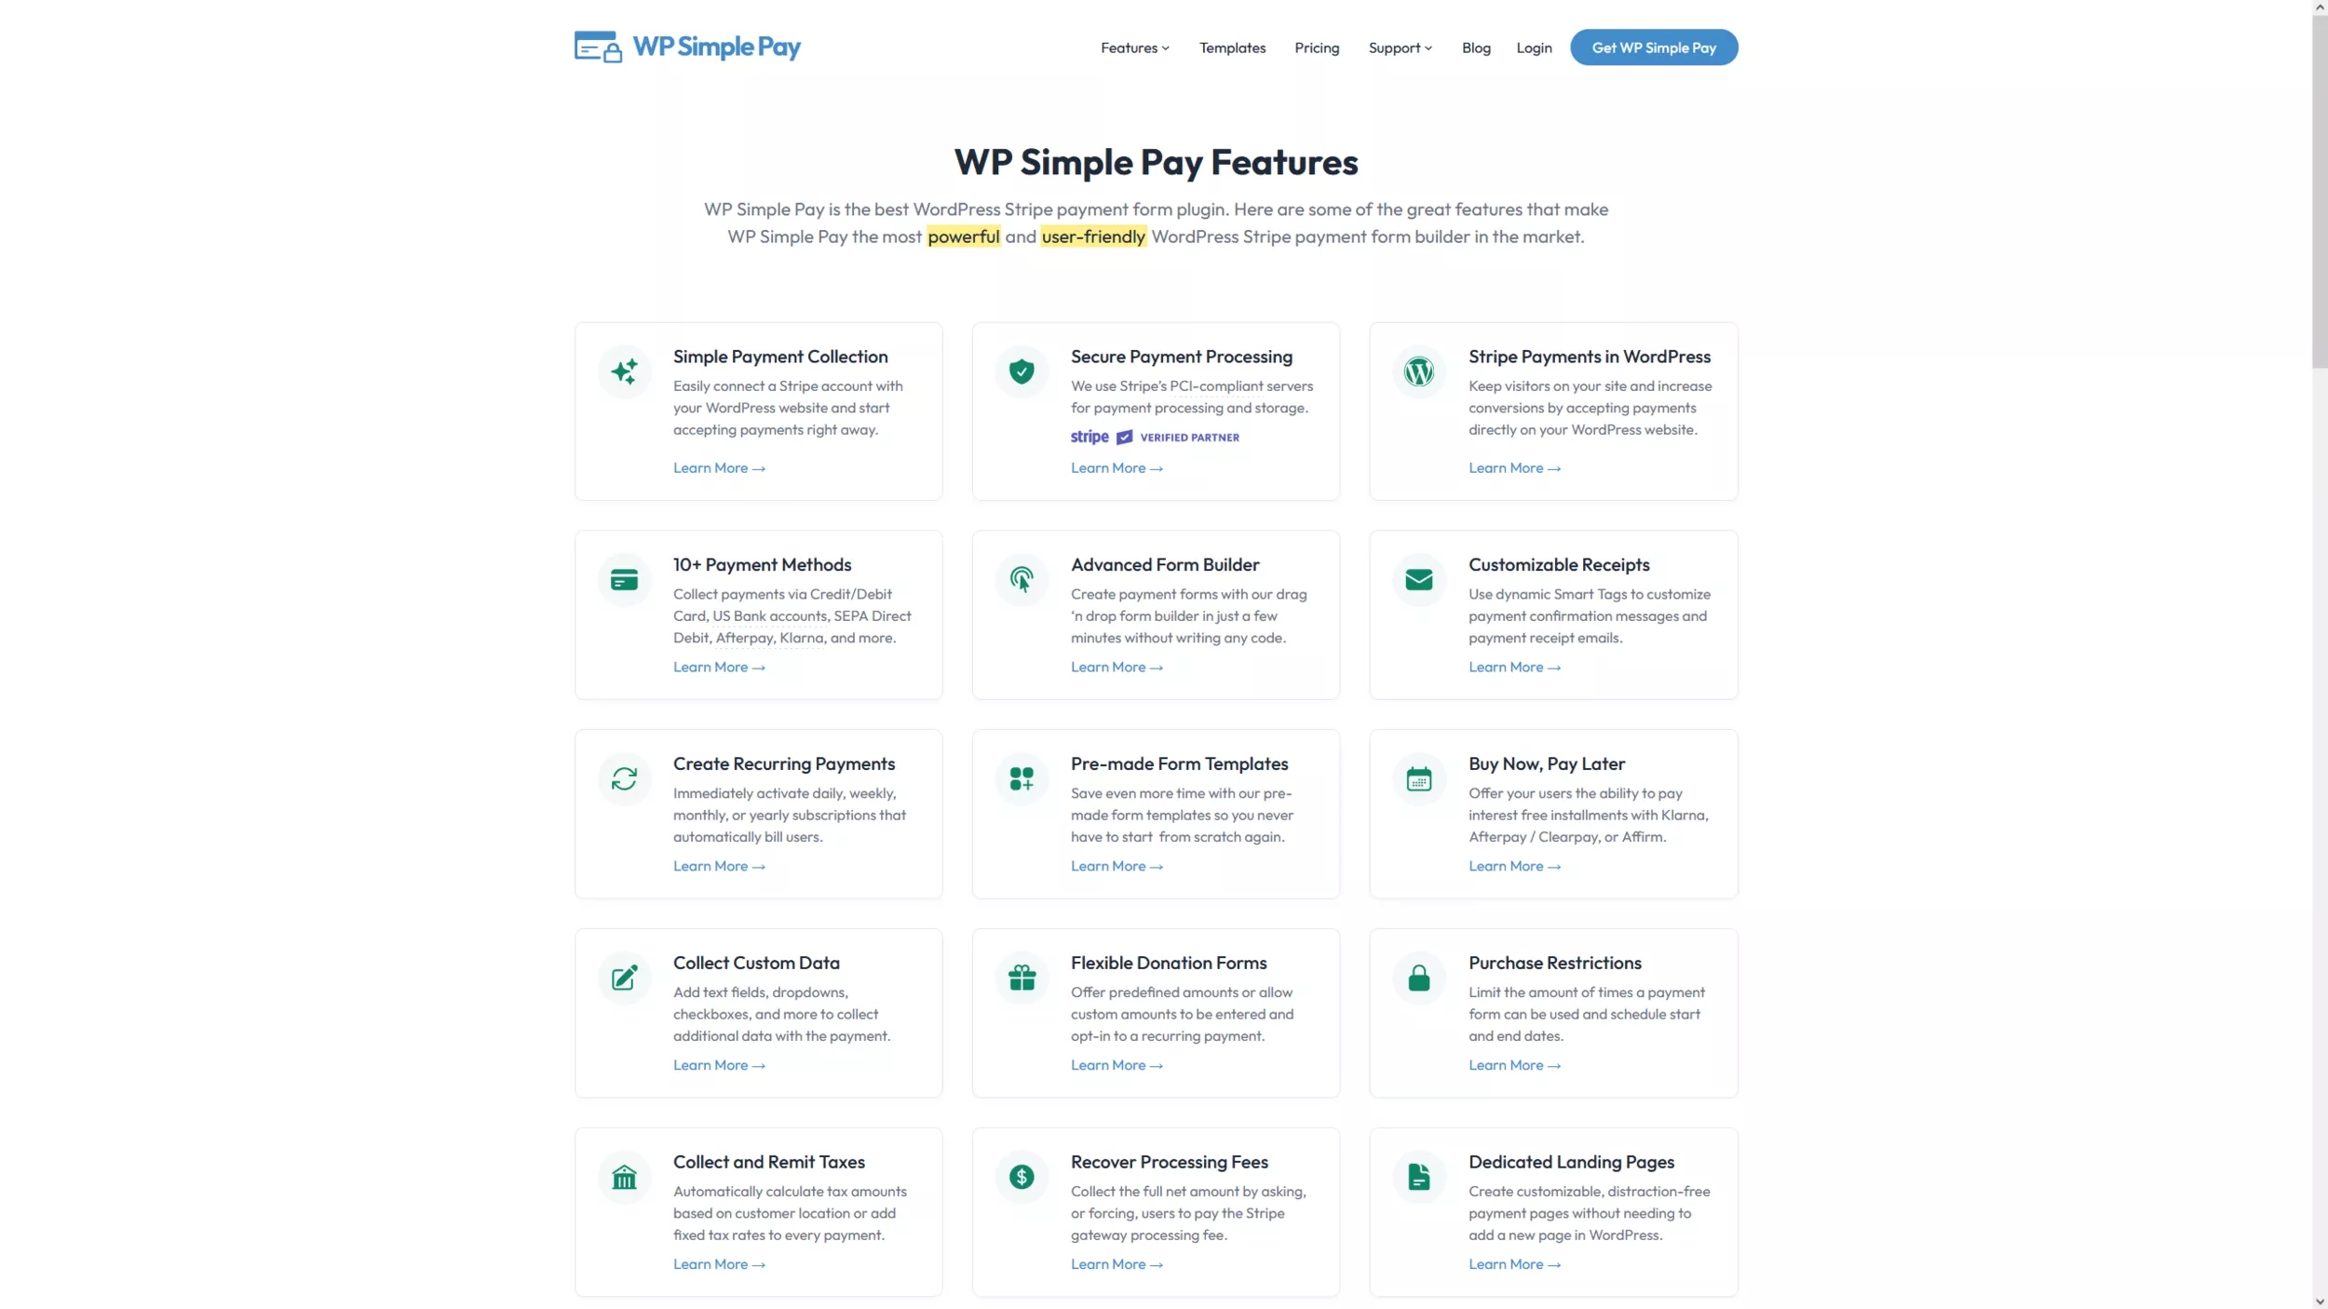Click the Secure Payment Processing shield icon
The height and width of the screenshot is (1309, 2328).
(1022, 371)
